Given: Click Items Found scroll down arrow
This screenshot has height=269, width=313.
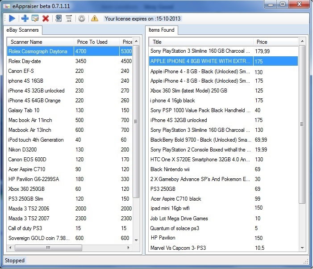Looking at the screenshot, I should pyautogui.click(x=302, y=248).
